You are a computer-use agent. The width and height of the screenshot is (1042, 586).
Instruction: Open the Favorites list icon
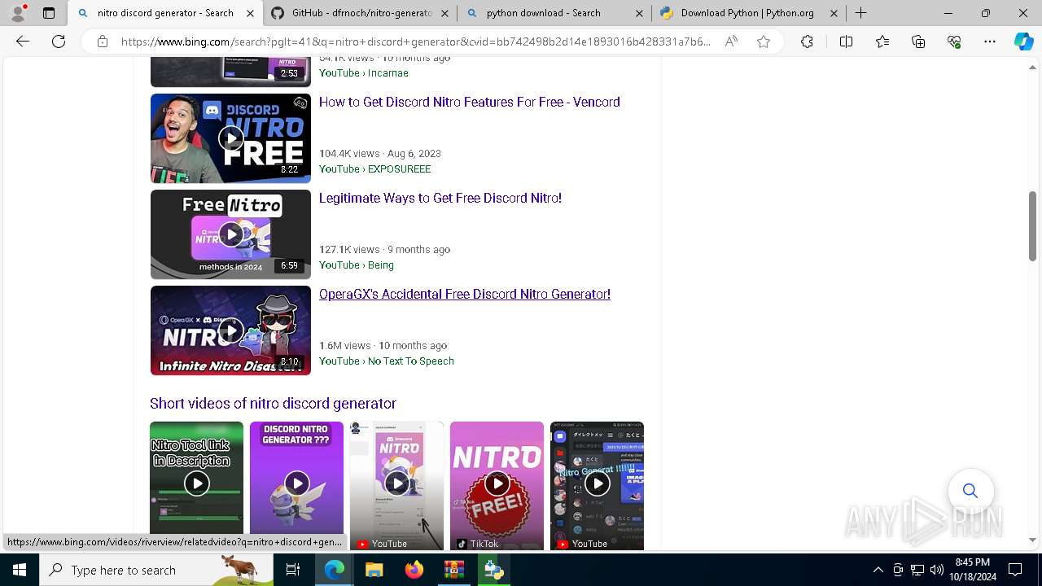[882, 42]
